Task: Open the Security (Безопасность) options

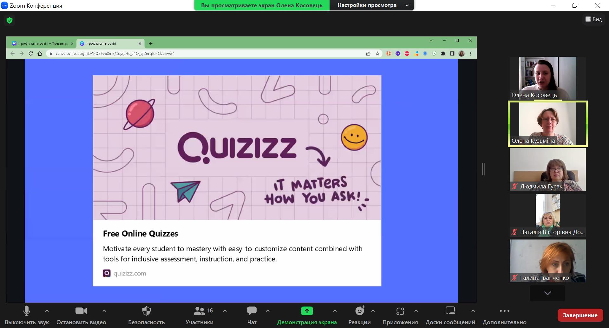Action: [x=146, y=315]
